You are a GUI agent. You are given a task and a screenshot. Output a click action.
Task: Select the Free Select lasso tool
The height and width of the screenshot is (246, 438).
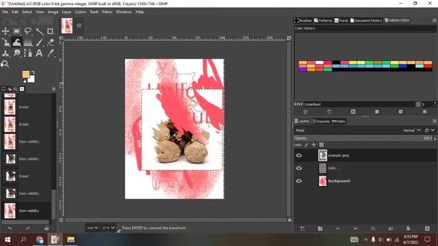coord(27,31)
